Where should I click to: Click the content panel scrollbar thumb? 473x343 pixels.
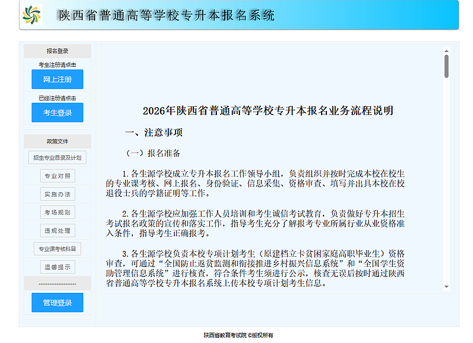click(446, 66)
